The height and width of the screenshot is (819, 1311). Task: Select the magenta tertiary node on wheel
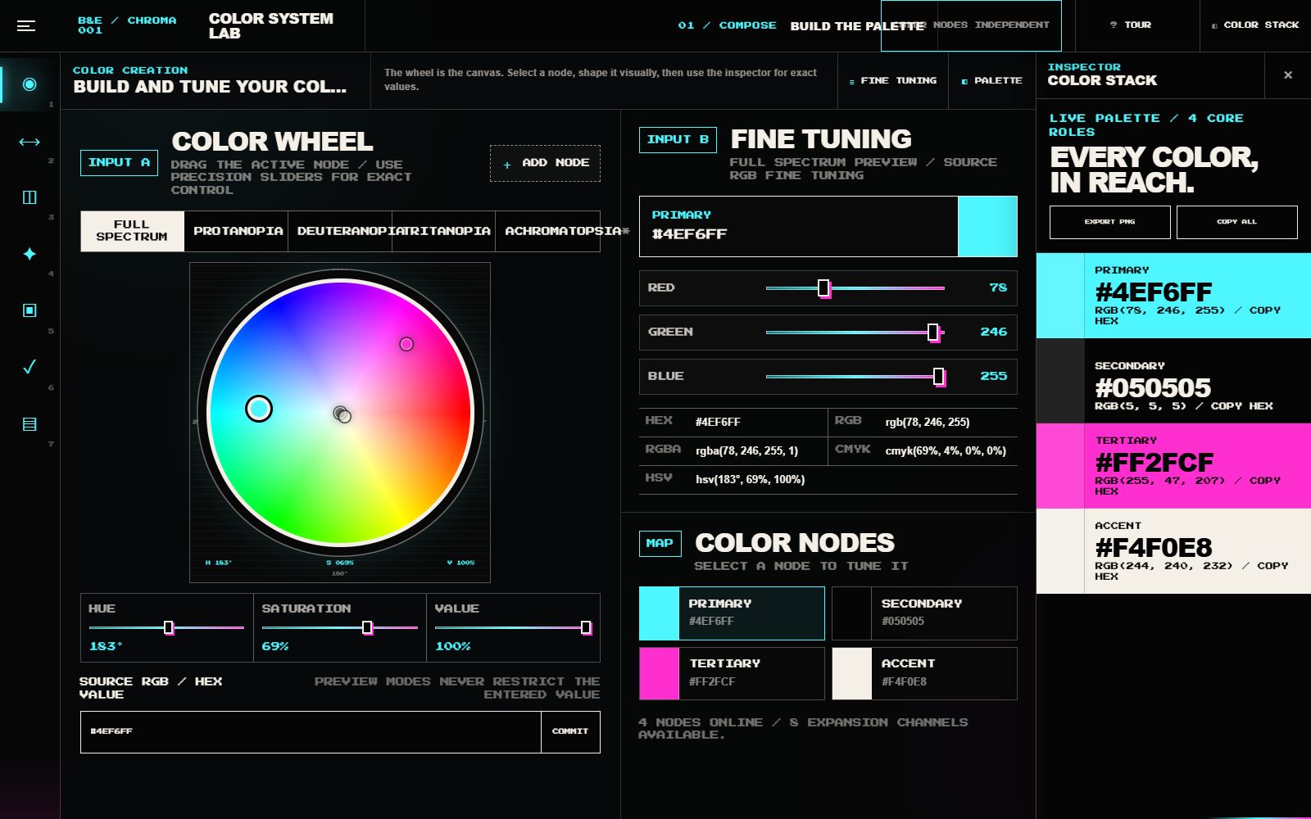pyautogui.click(x=406, y=344)
